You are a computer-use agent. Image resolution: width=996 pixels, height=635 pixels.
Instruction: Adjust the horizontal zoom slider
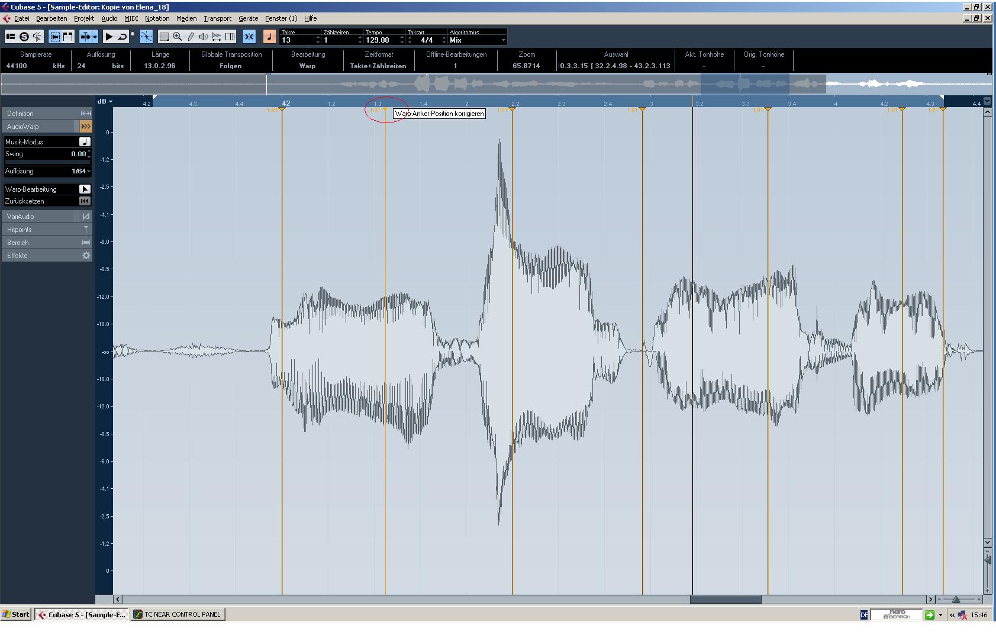(956, 599)
